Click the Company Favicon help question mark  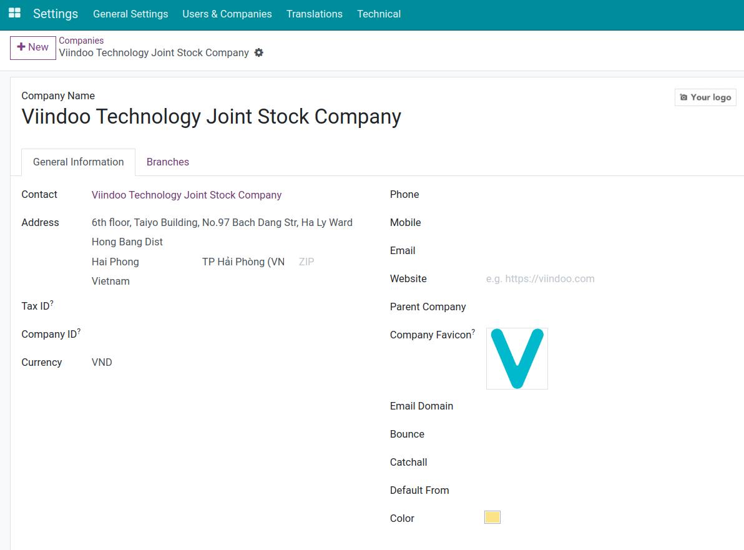pyautogui.click(x=473, y=331)
